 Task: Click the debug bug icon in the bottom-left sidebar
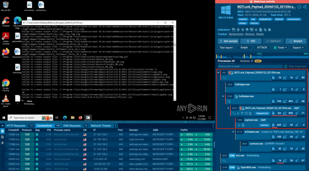click(2, 142)
